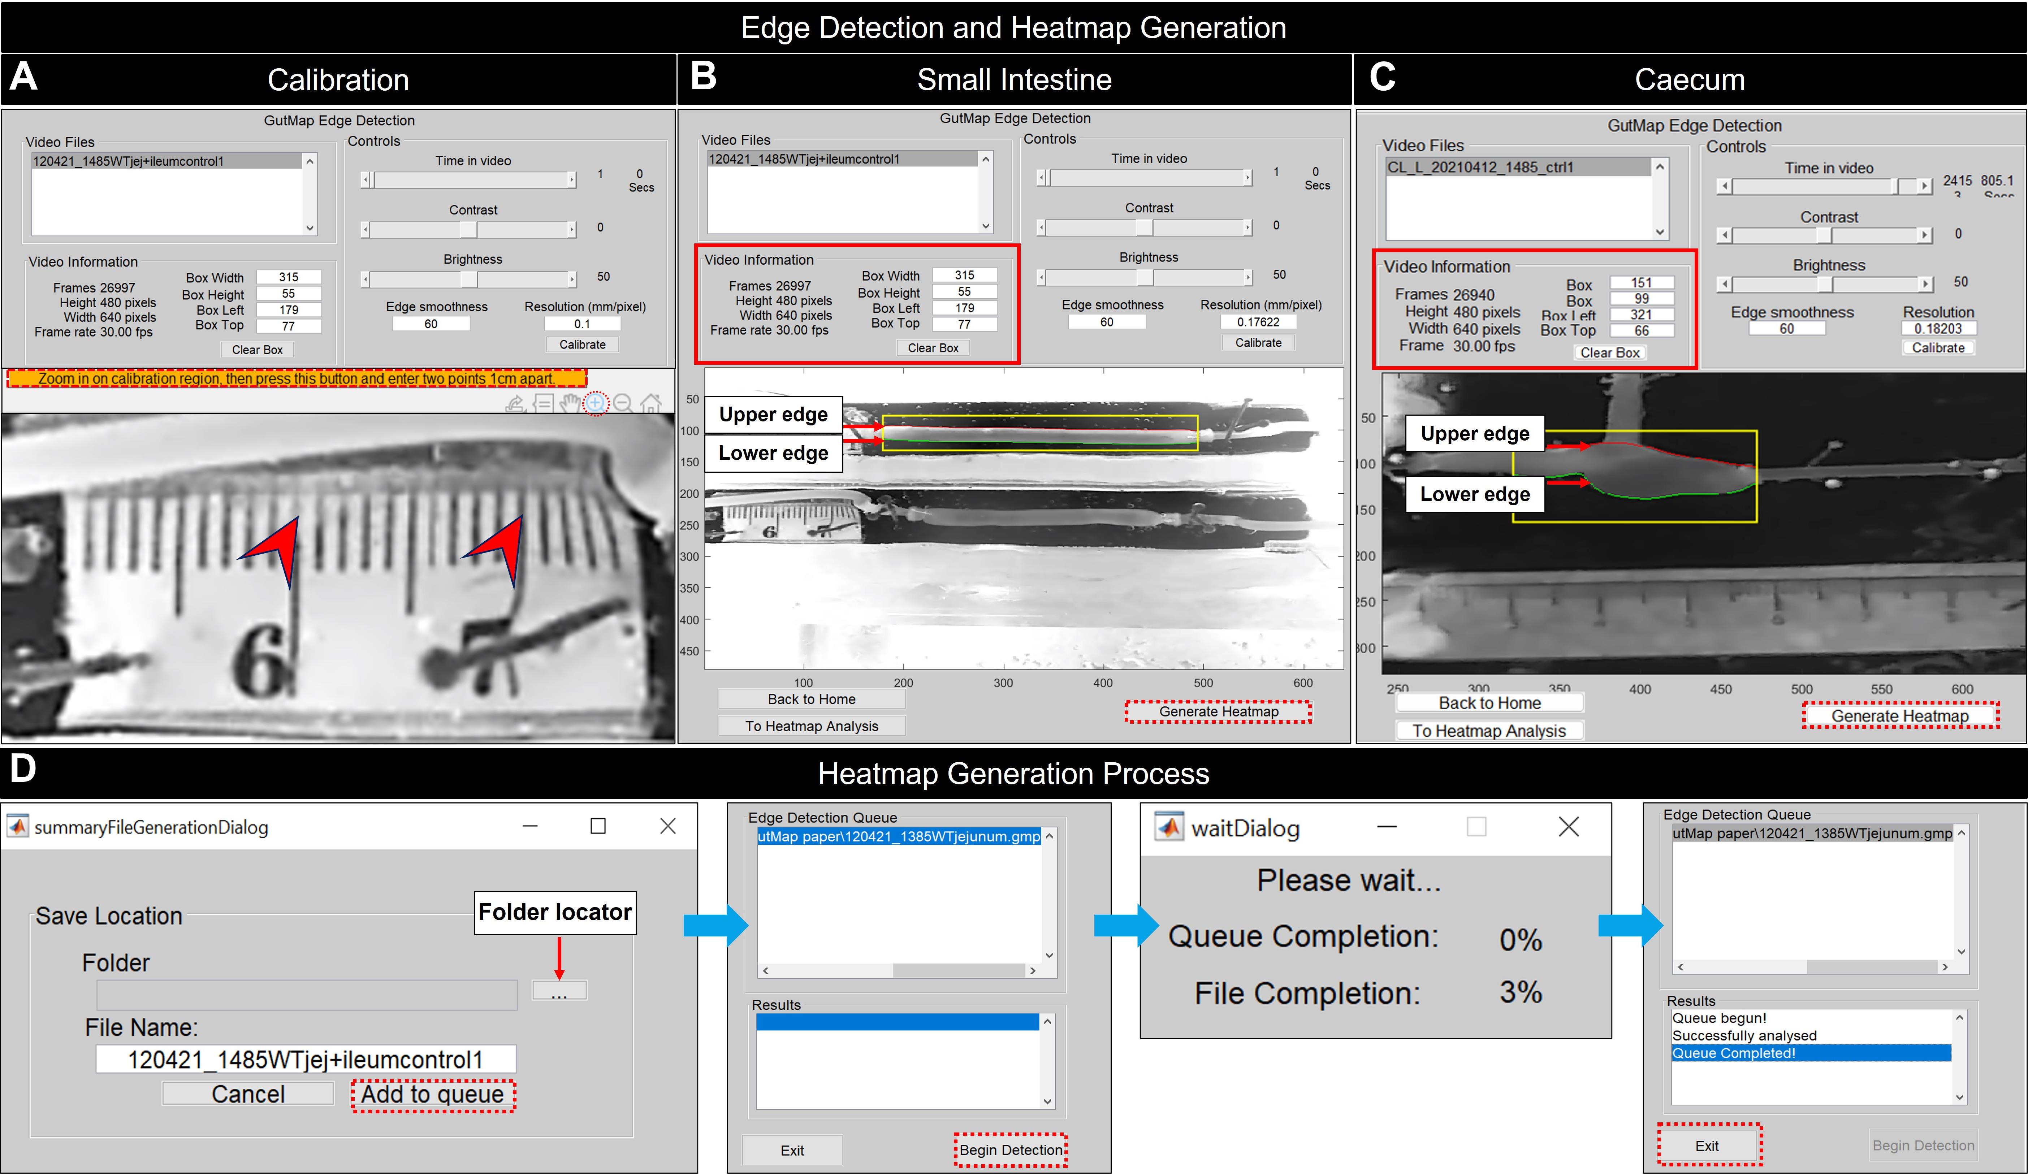This screenshot has height=1174, width=2028.
Task: Click up arrow of Caecum Video Files list
Action: [1659, 166]
